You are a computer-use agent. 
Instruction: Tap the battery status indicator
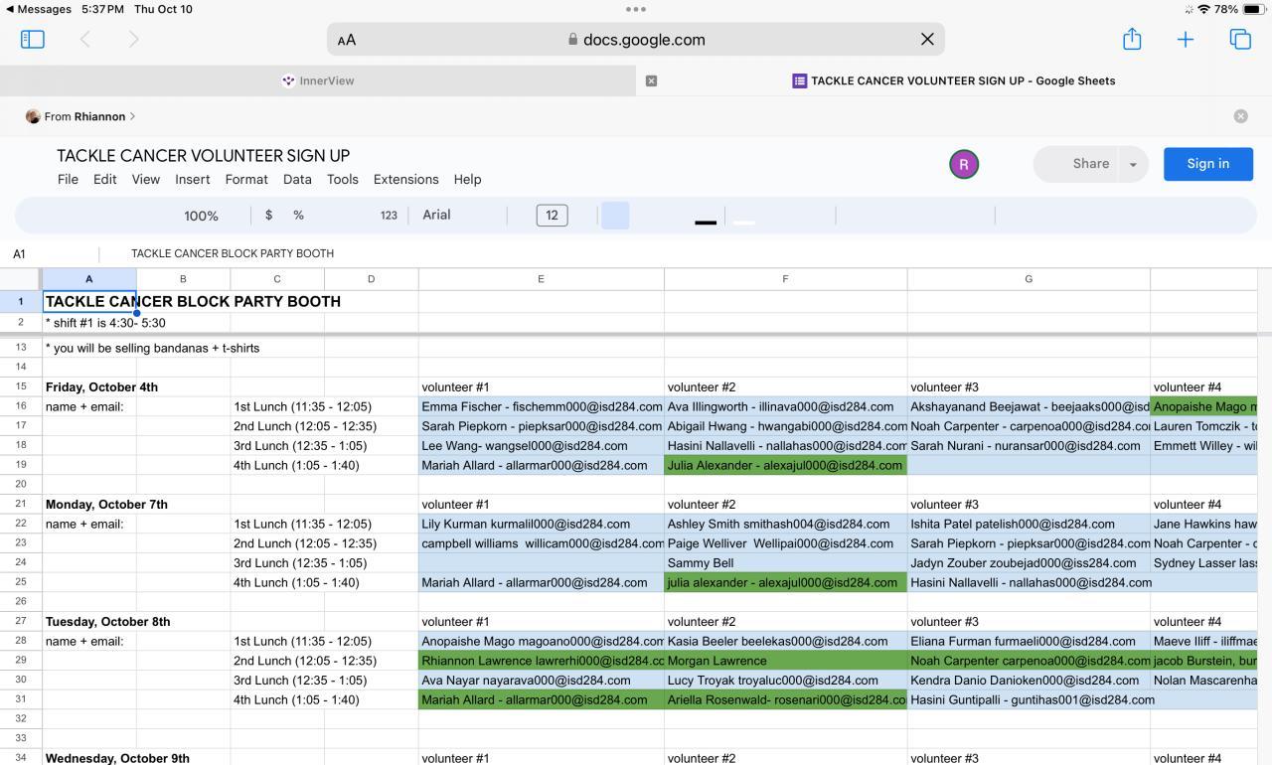(x=1253, y=9)
